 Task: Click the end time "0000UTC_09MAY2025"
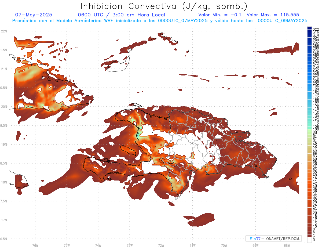283,20
